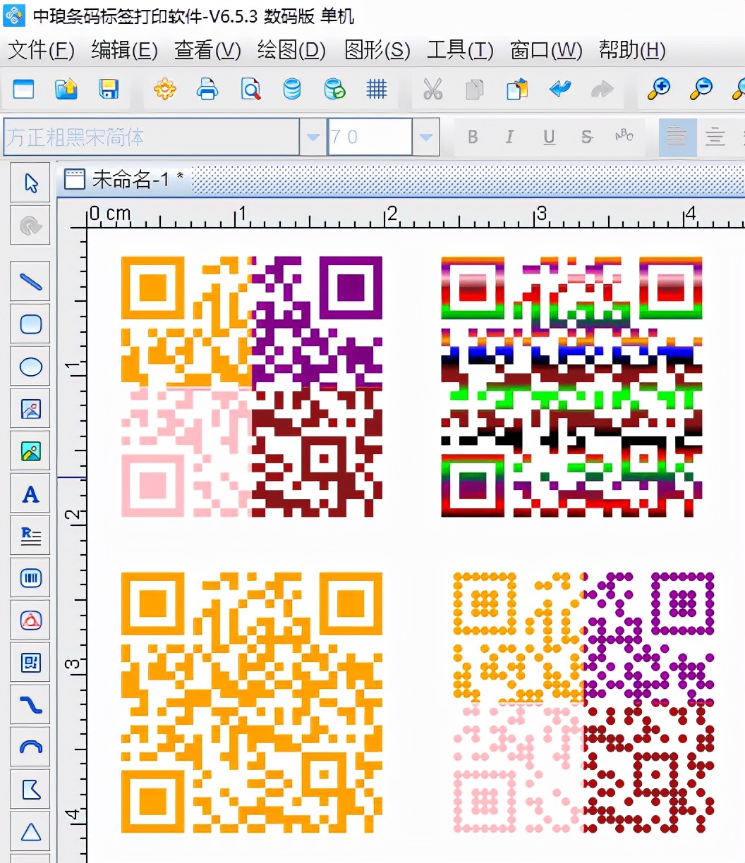Open the 绘图(D) menu
Viewport: 745px width, 863px height.
point(291,50)
